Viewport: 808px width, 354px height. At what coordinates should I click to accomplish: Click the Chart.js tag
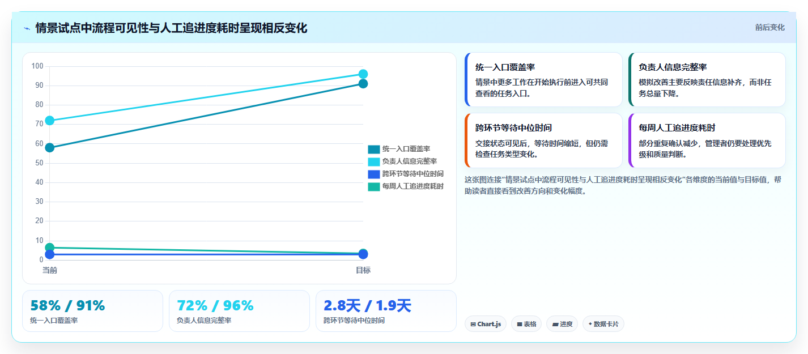point(485,324)
